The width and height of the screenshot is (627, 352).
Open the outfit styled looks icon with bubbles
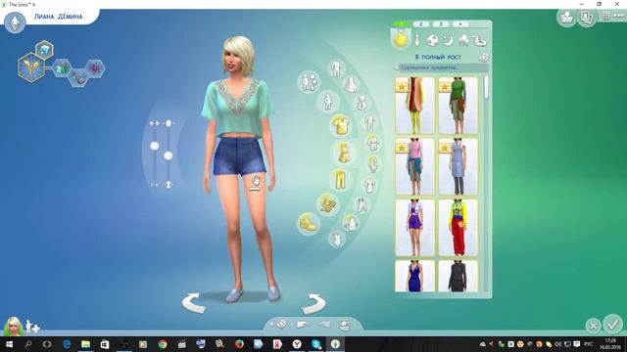click(309, 82)
